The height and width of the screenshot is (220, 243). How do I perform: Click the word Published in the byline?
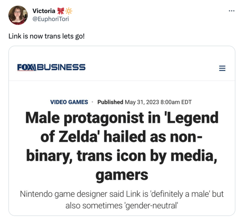click(110, 102)
